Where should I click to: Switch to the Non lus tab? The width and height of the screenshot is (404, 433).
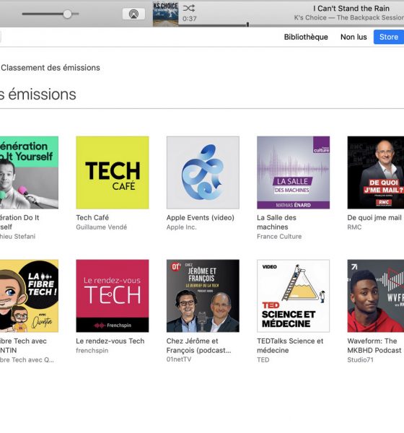(x=353, y=37)
